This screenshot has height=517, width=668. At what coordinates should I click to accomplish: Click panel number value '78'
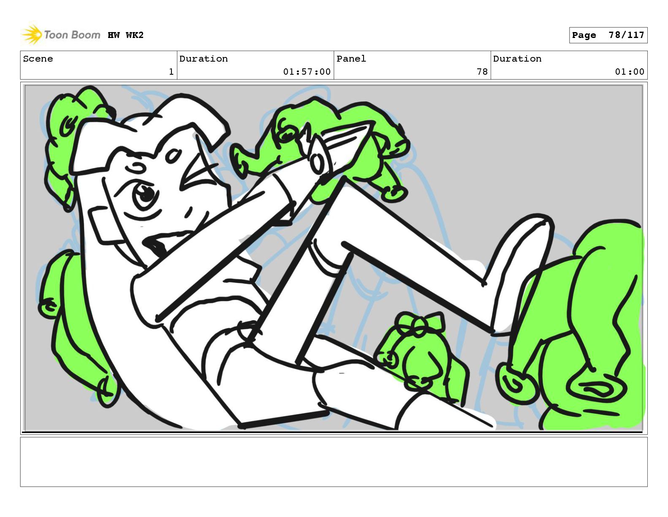point(482,72)
